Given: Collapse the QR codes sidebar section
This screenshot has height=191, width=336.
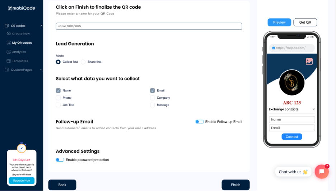Looking at the screenshot, I should (x=41, y=26).
